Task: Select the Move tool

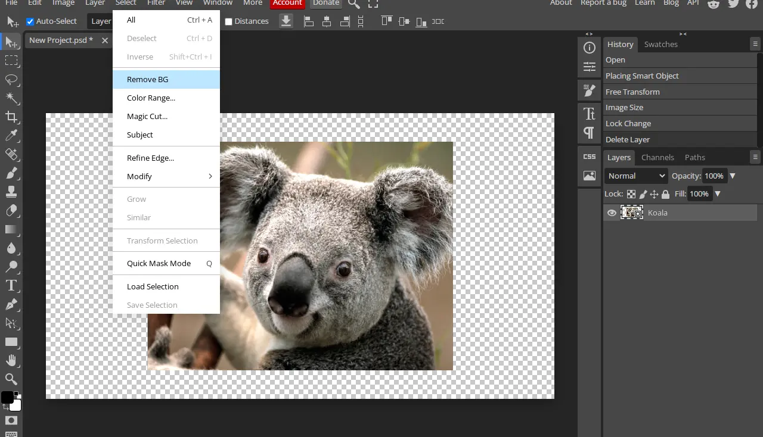Action: (x=11, y=42)
